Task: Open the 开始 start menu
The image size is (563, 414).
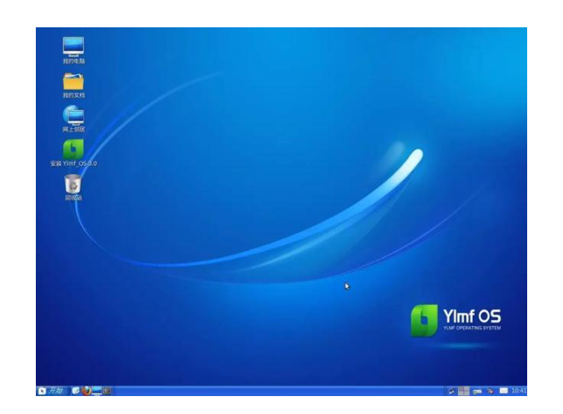Action: 52,390
